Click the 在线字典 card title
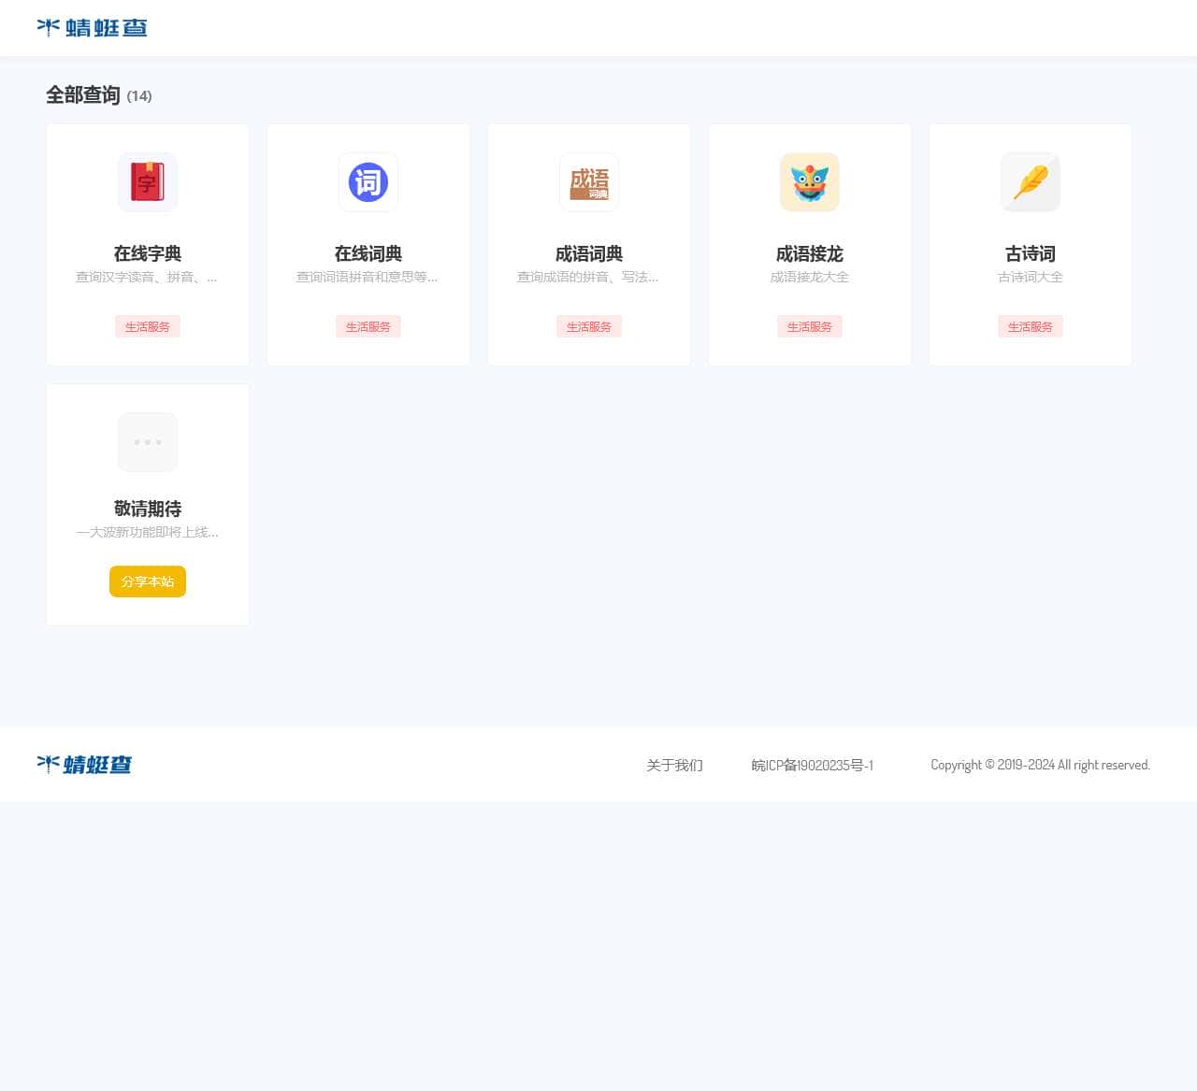This screenshot has width=1197, height=1091. (148, 253)
